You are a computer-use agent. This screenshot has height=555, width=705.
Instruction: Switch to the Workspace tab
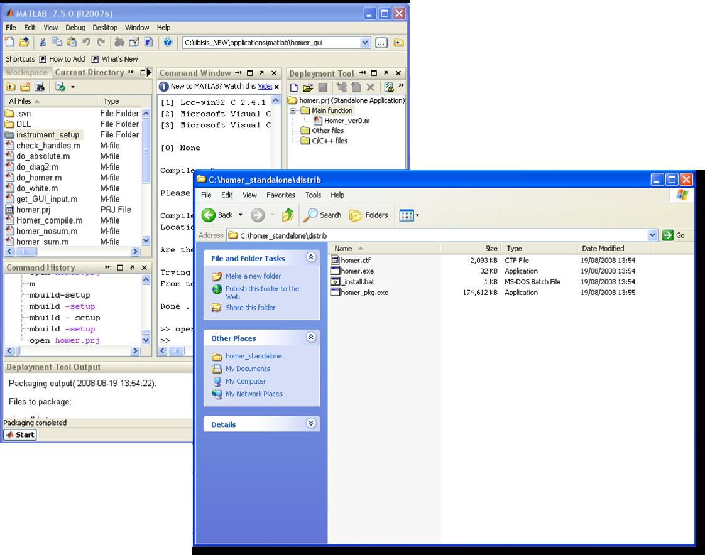26,73
